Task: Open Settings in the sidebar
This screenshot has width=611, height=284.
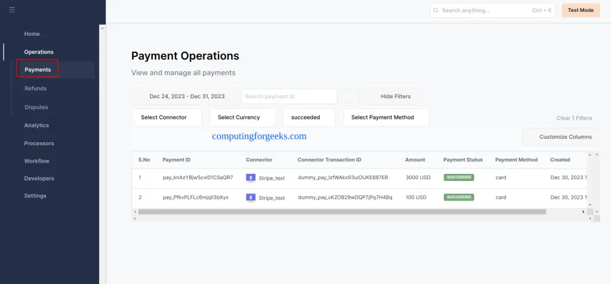Action: (35, 196)
